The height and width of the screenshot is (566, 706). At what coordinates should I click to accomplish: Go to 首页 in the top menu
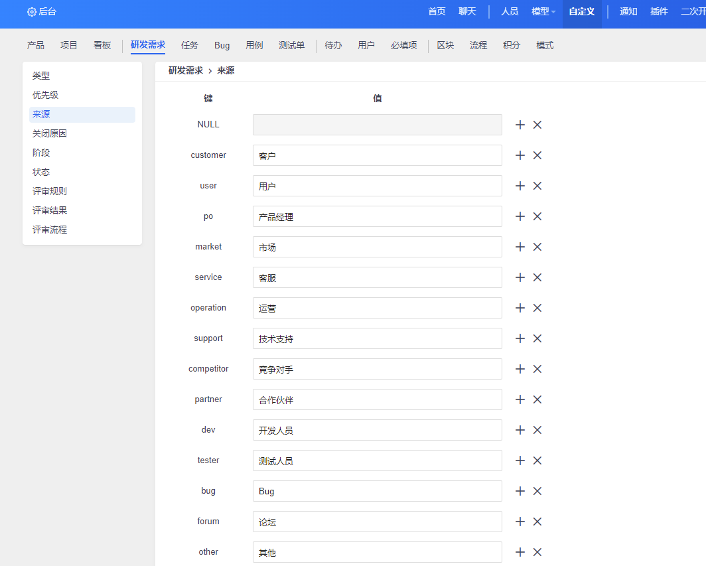click(x=437, y=12)
